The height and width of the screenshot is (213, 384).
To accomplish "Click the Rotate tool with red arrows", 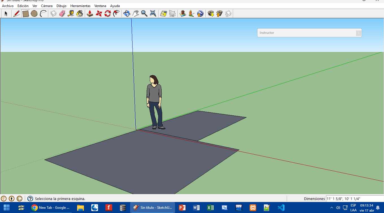I will tap(107, 14).
